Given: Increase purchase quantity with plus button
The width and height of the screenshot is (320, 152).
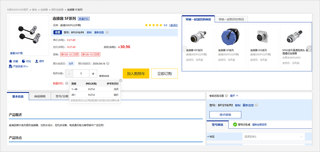Looking at the screenshot, I should 93,74.
